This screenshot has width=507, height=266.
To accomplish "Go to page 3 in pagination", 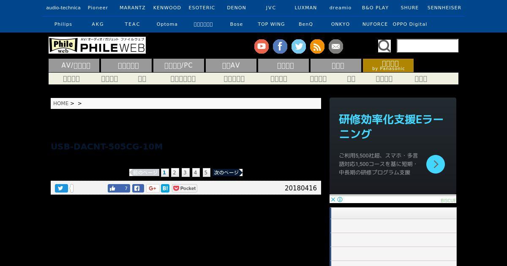I will pos(185,172).
